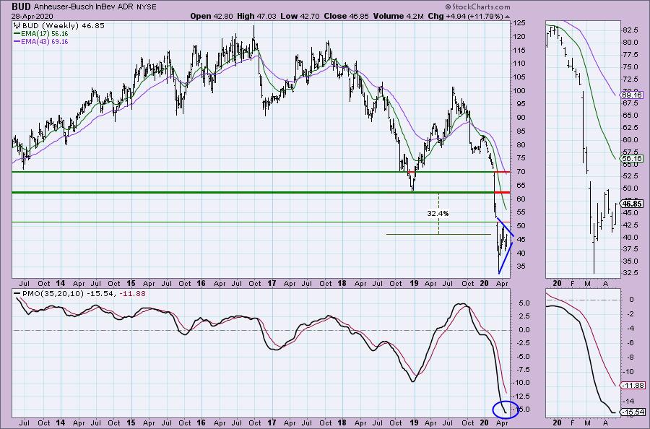Click the EMA(43) 69.16 legend label
Image resolution: width=650 pixels, height=429 pixels.
pyautogui.click(x=45, y=41)
